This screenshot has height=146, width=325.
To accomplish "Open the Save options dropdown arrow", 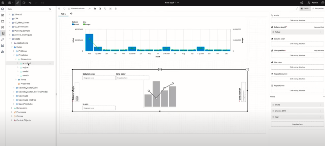I will click(13, 3).
